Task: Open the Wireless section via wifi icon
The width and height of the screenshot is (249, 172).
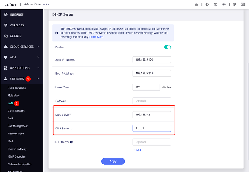Action: [6, 25]
